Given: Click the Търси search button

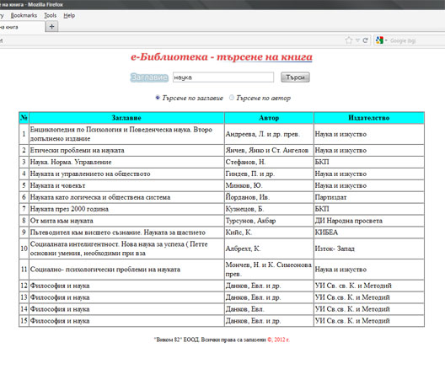Looking at the screenshot, I should 295,78.
